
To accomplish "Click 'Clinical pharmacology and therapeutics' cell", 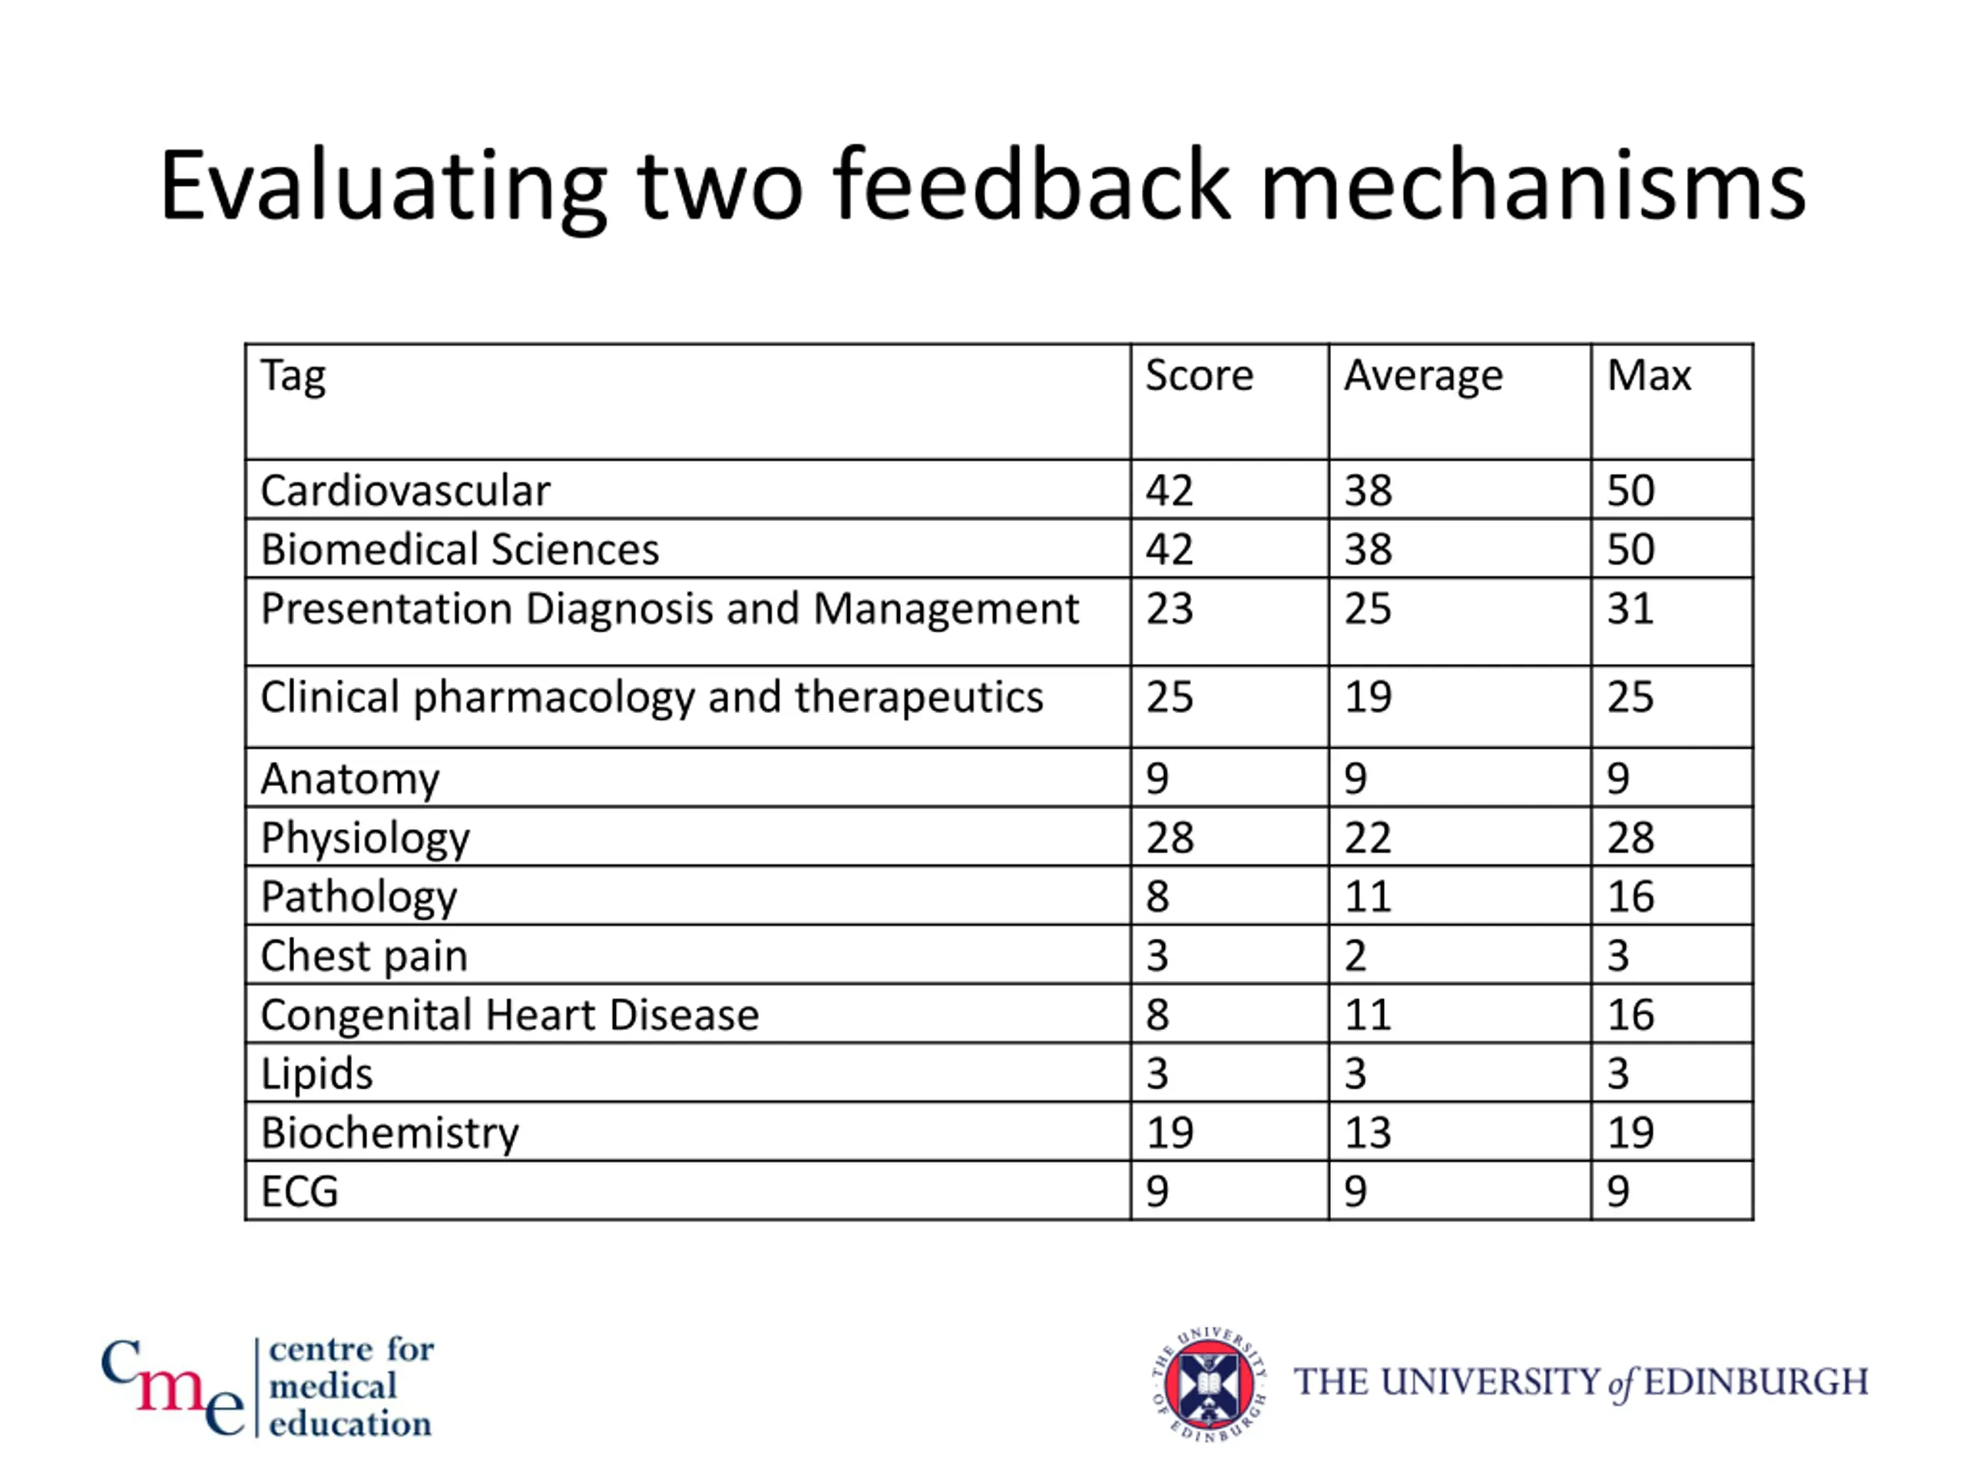I will (651, 698).
